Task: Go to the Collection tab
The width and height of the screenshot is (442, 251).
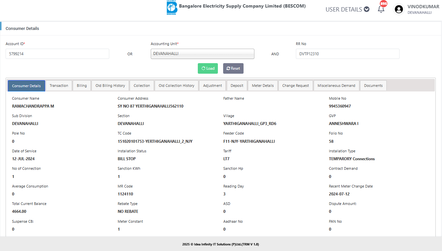Action: pyautogui.click(x=142, y=86)
